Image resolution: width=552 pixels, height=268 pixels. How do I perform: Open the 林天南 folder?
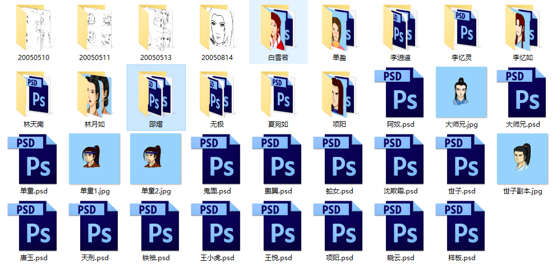[34, 94]
